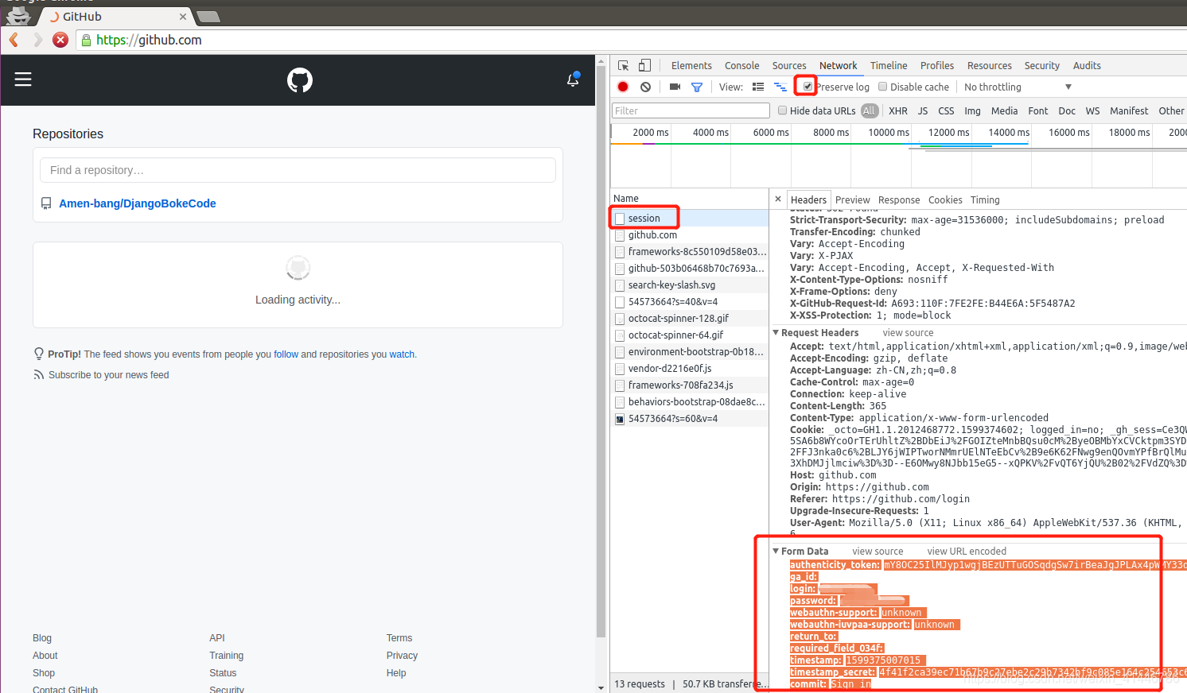This screenshot has height=693, width=1187.
Task: Click the subscribe news feed RSS icon
Action: pos(38,374)
